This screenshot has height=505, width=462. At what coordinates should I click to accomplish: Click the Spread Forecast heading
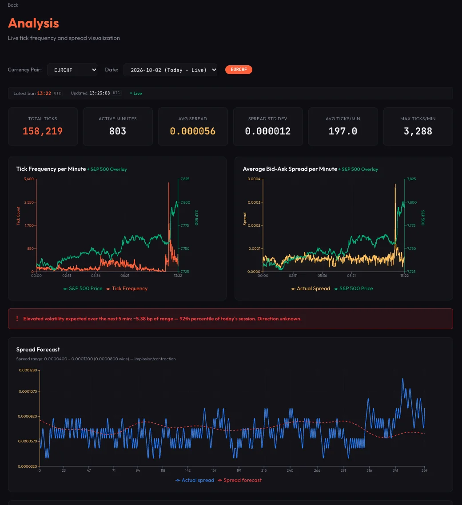(x=38, y=349)
